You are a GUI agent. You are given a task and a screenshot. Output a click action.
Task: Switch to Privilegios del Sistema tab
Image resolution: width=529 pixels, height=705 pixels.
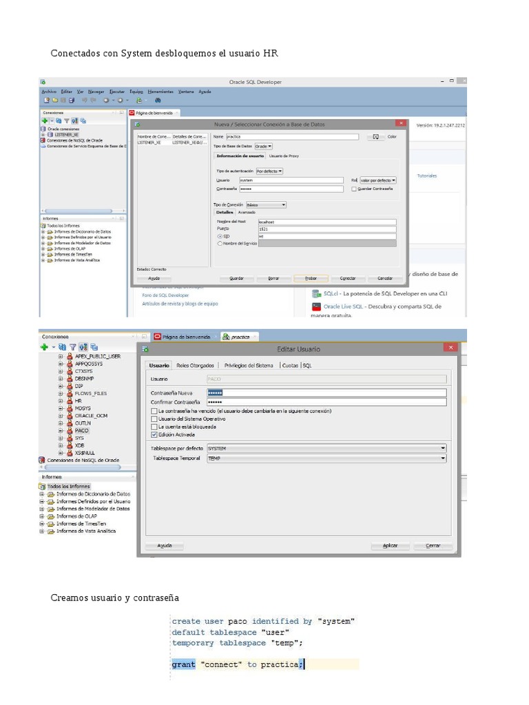click(x=249, y=366)
